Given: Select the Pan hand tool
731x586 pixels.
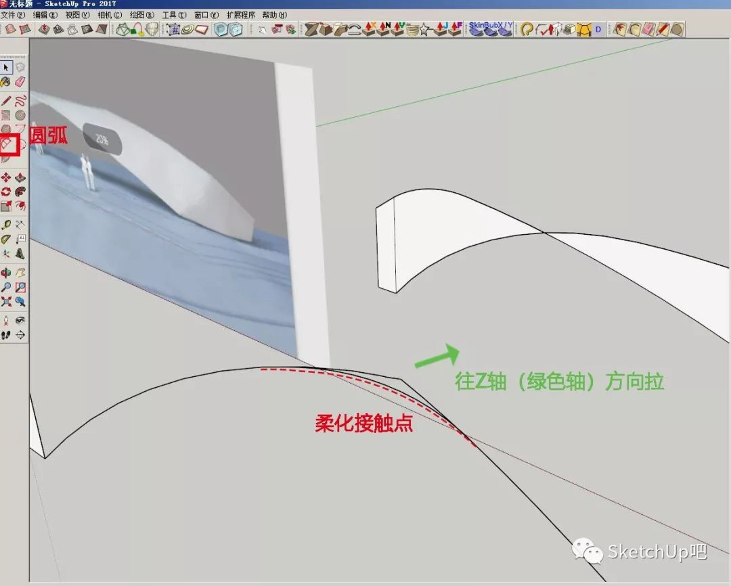Looking at the screenshot, I should tap(20, 273).
